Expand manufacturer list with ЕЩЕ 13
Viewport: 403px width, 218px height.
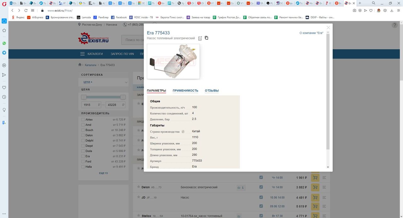tap(103, 173)
